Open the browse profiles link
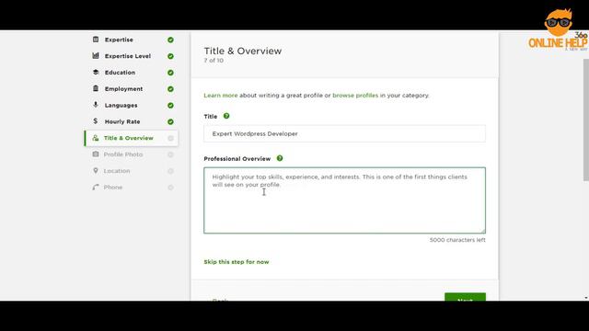 (355, 96)
